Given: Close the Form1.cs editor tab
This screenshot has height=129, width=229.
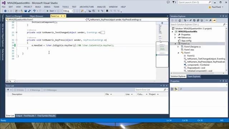Looking at the screenshot, I should coord(64,16).
